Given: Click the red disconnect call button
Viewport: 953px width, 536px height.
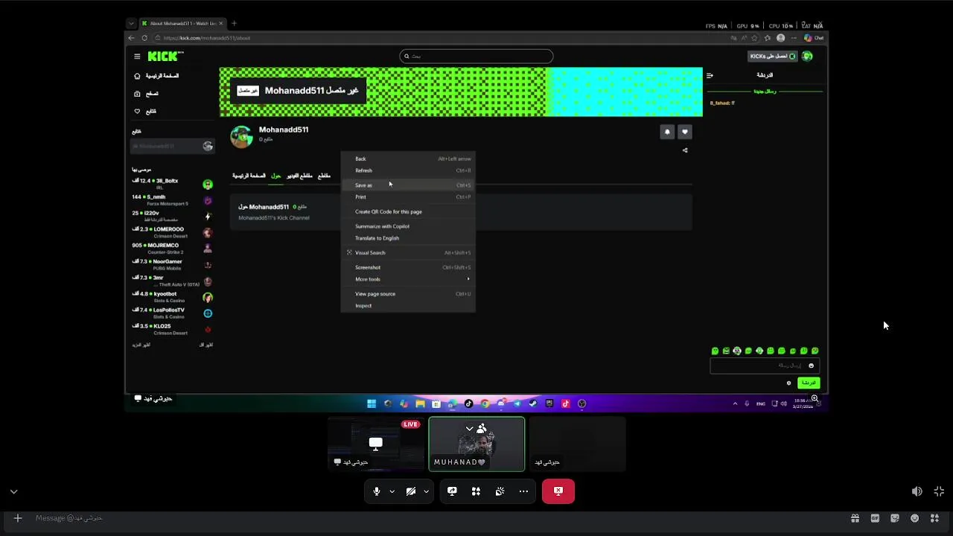Looking at the screenshot, I should pos(558,491).
